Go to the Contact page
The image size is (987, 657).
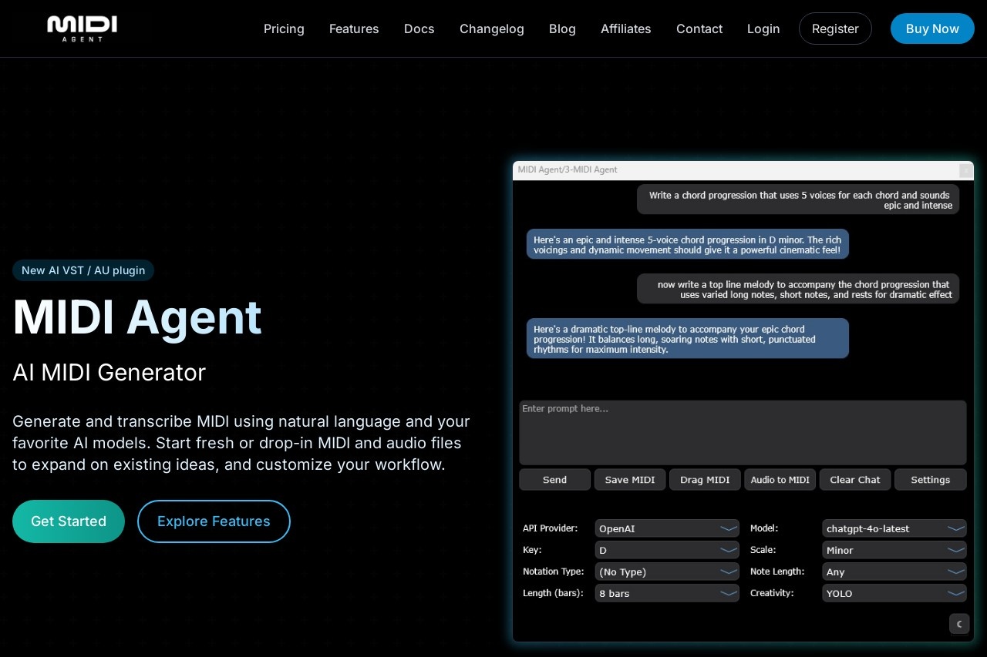[x=699, y=28]
